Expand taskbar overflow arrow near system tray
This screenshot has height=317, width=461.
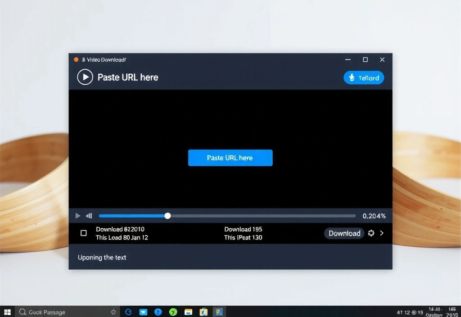click(113, 312)
